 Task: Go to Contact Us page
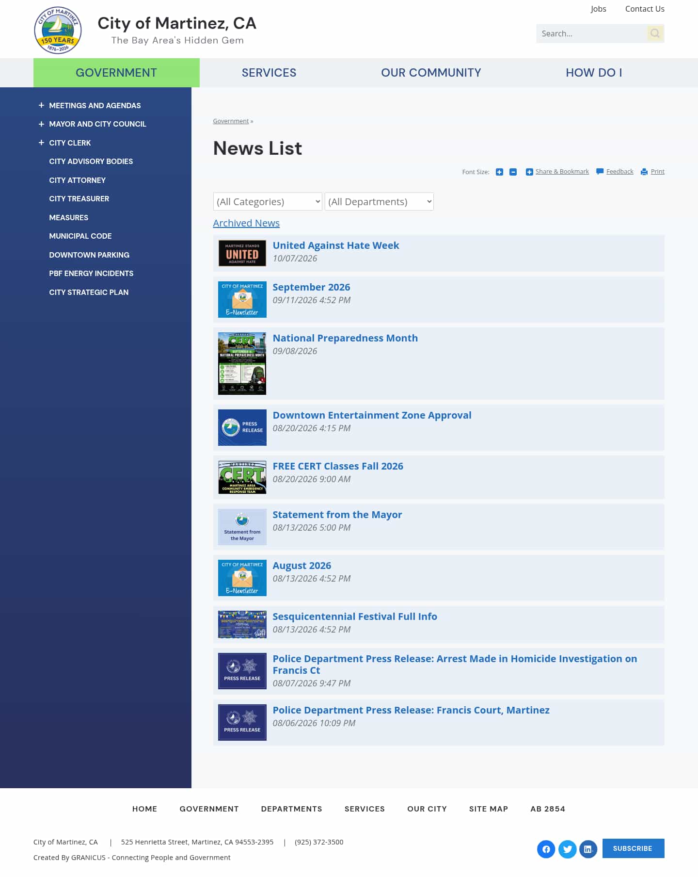[x=645, y=9]
